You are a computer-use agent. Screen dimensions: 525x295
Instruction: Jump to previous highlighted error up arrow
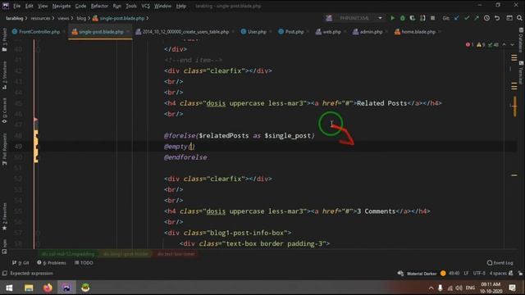point(504,44)
